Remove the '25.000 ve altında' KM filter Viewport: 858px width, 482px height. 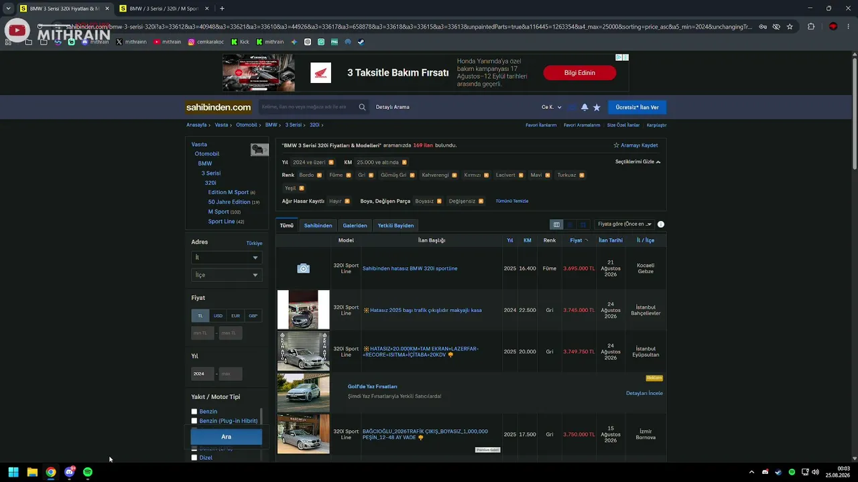coord(404,163)
